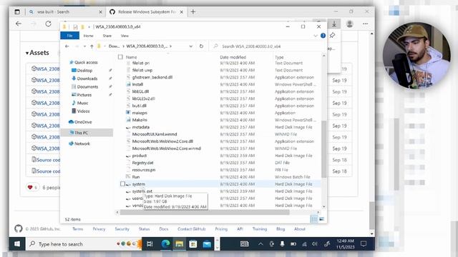Open File Explorer from the taskbar
Screen dimensions: 458x257
[180, 244]
